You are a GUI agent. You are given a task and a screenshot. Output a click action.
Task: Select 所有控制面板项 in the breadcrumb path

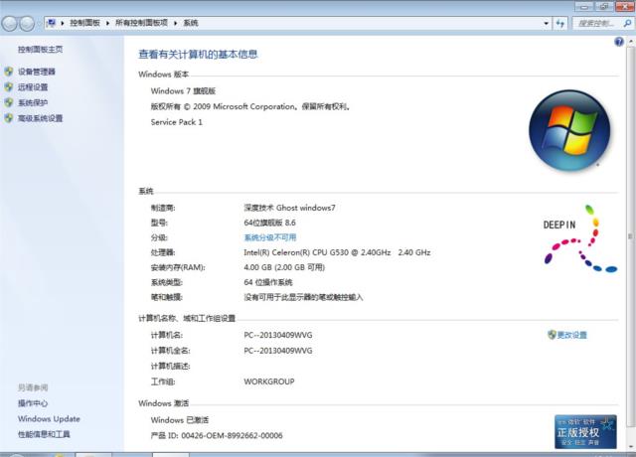click(142, 22)
